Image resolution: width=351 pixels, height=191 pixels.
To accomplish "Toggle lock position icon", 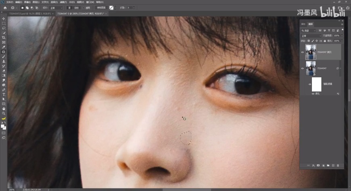I will 317,41.
